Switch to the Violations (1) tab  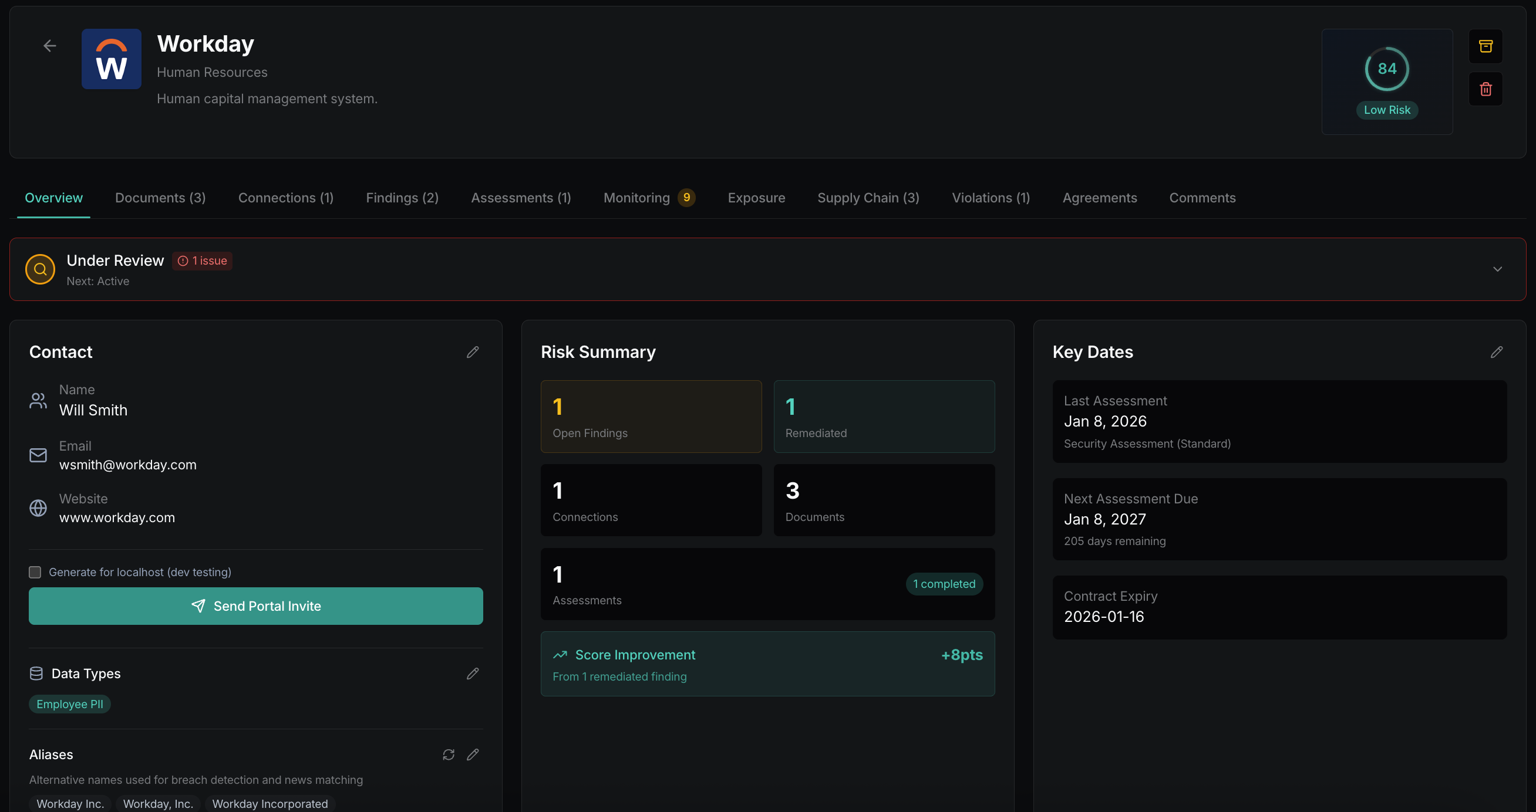coord(991,198)
